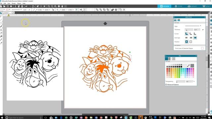The height and width of the screenshot is (119, 212).
Task: Click the Pan hand tool icon
Action: (x=62, y=6)
